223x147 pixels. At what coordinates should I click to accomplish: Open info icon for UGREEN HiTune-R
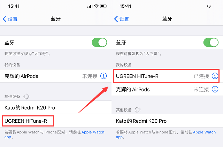215,76
